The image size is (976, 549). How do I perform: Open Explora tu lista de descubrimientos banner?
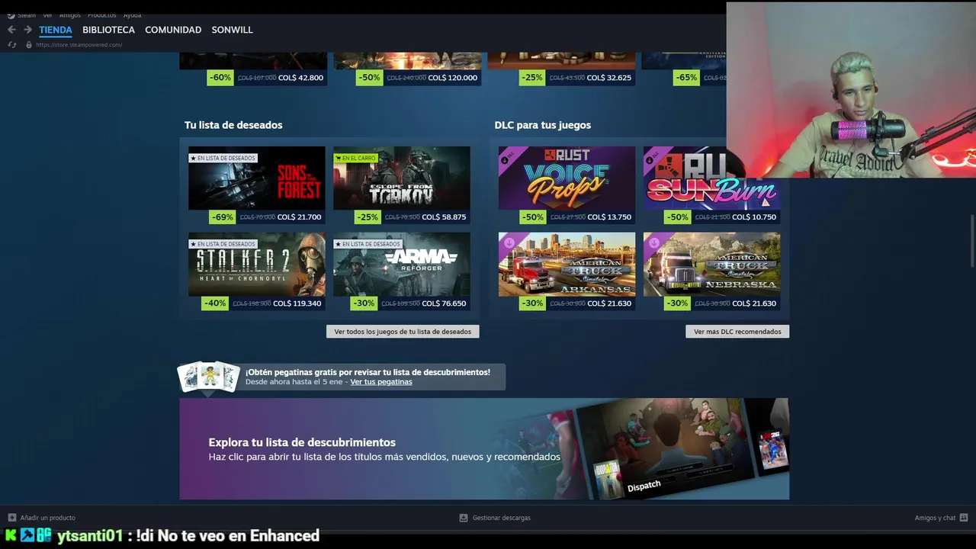[x=484, y=449]
